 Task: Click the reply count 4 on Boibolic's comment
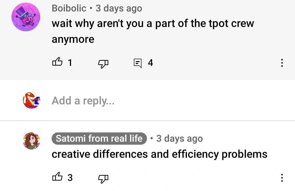(150, 63)
